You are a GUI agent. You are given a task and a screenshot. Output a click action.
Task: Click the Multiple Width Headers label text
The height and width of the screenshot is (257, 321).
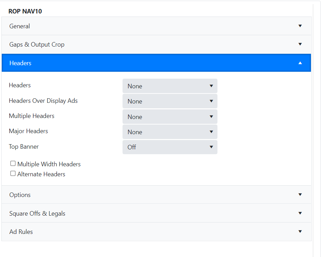coord(49,164)
